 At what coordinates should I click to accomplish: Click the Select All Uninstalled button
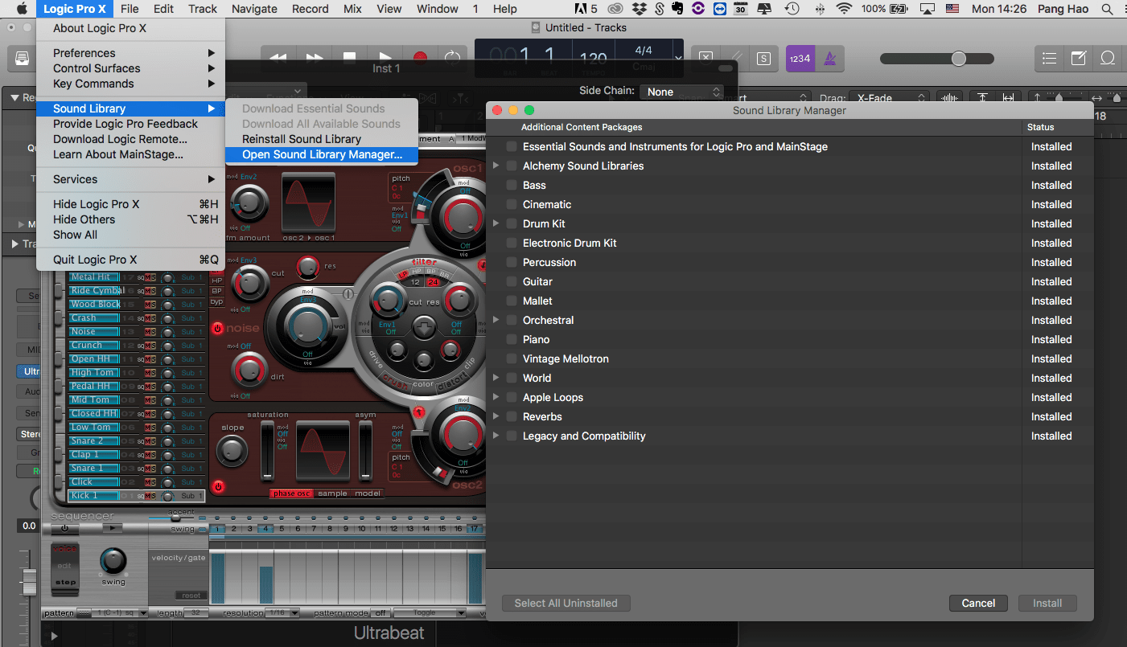pyautogui.click(x=566, y=603)
